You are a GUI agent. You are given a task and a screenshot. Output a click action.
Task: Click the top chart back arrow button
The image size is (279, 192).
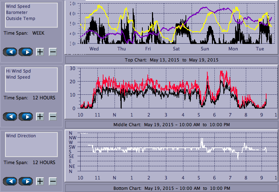click(x=10, y=52)
